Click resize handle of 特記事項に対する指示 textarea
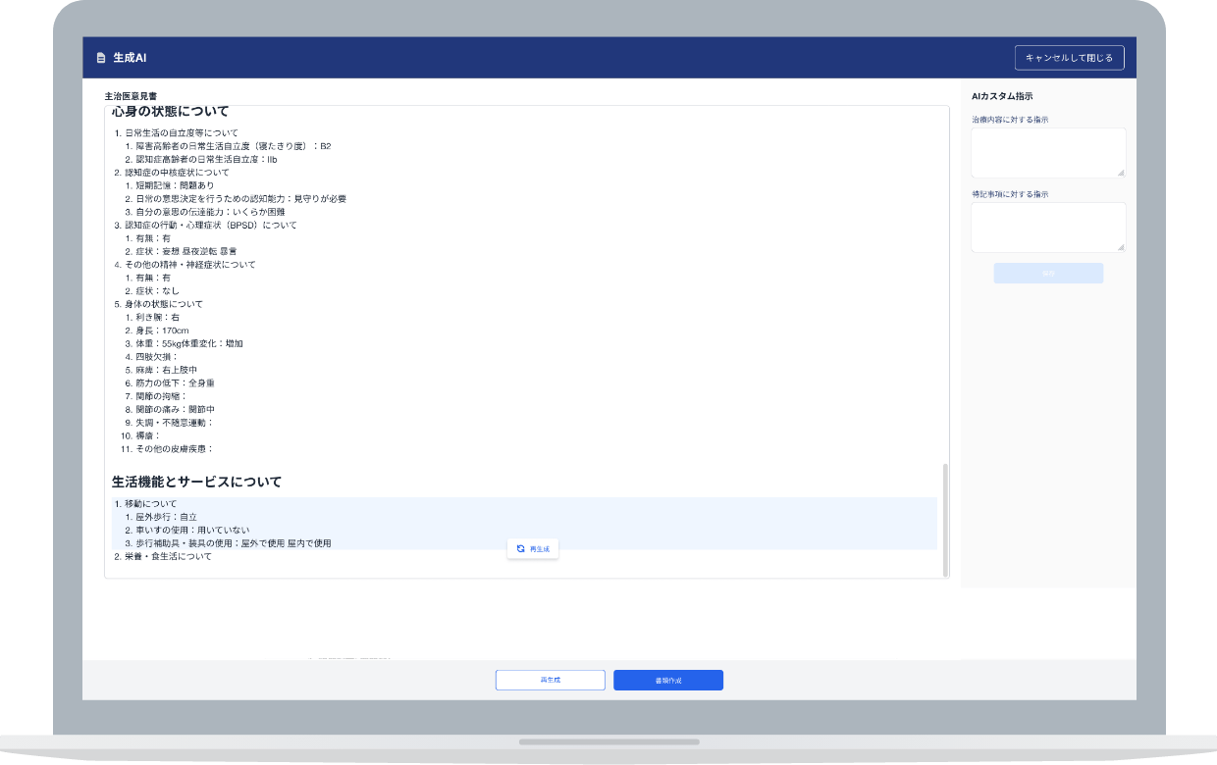 1121,247
